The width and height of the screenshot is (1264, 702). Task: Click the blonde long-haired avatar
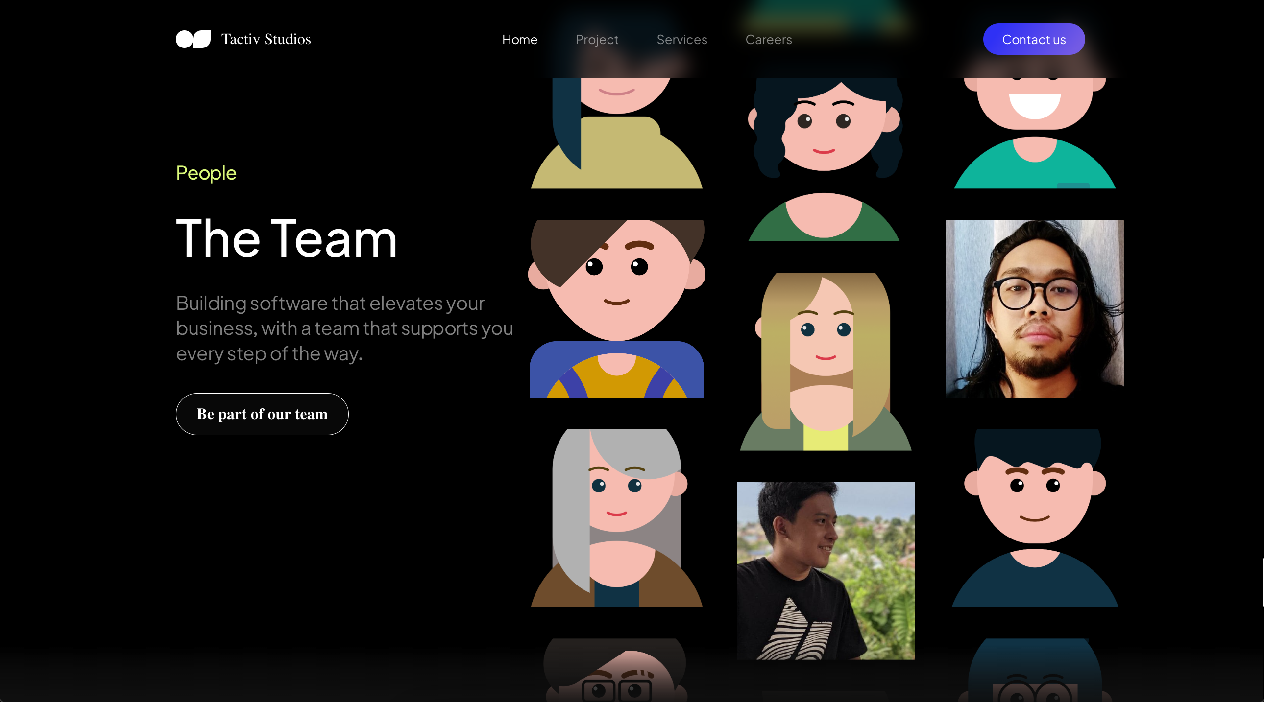(x=826, y=362)
